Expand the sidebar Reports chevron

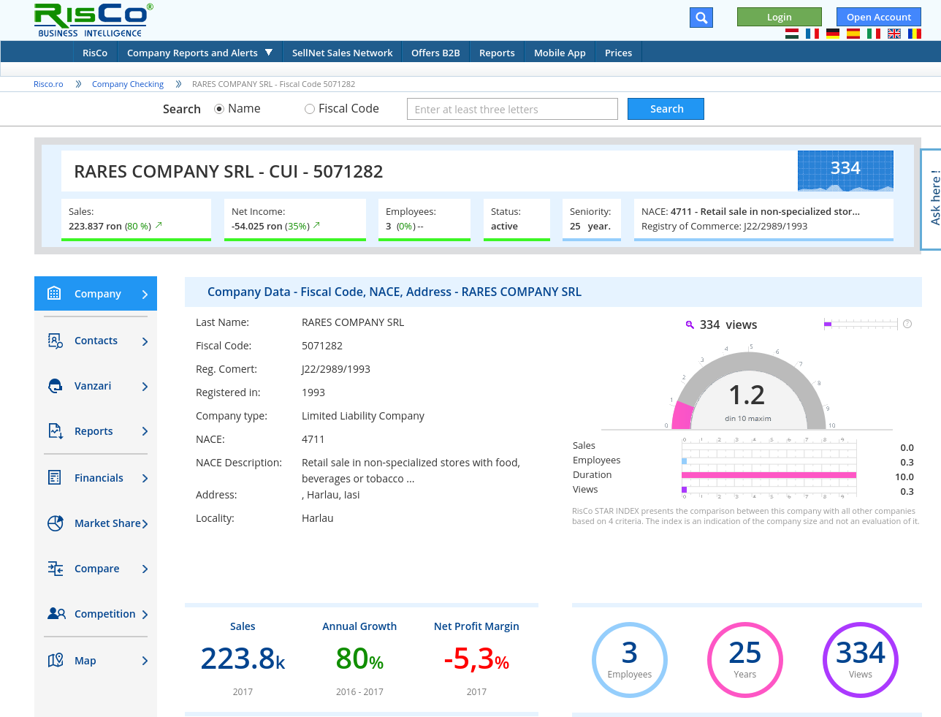pyautogui.click(x=145, y=432)
